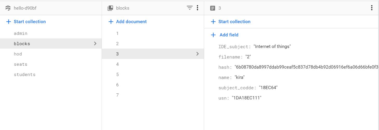This screenshot has width=379, height=130.
Task: Select the seats collection
Action: pos(20,64)
